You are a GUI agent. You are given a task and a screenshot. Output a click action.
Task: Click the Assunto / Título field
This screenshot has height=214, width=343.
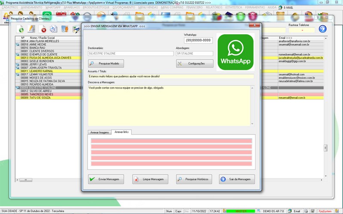[171, 77]
